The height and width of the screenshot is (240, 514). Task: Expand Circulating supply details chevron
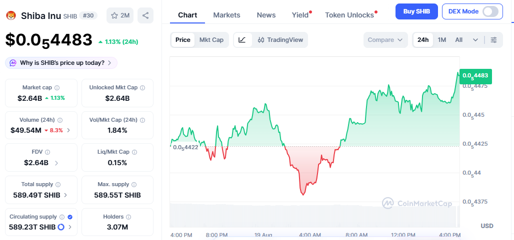pos(70,227)
